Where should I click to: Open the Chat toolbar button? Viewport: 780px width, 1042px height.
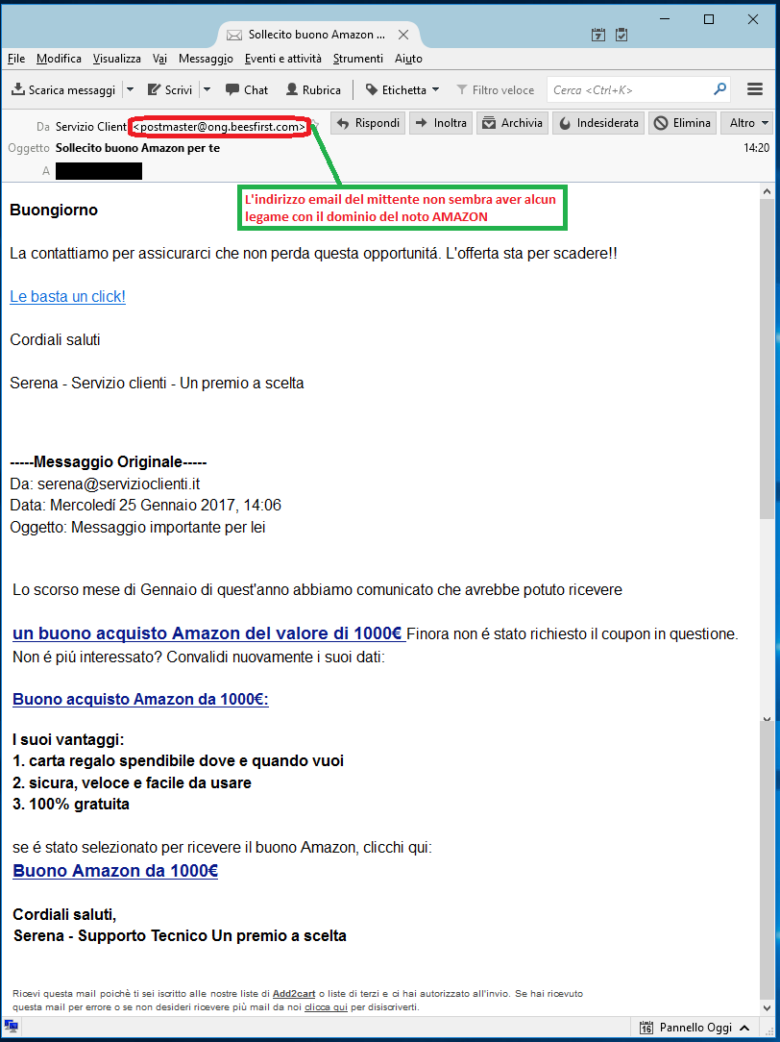coord(247,89)
